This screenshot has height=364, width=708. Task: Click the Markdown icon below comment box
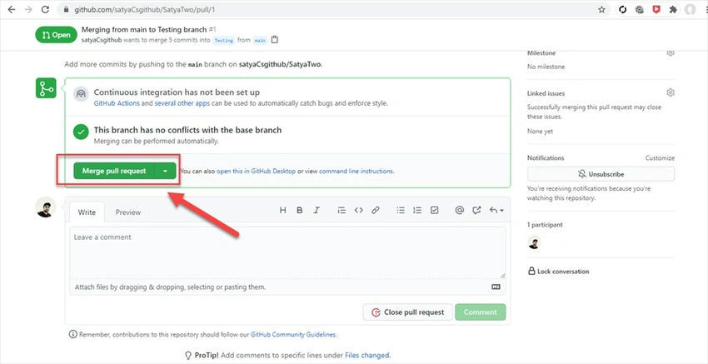[x=496, y=287]
